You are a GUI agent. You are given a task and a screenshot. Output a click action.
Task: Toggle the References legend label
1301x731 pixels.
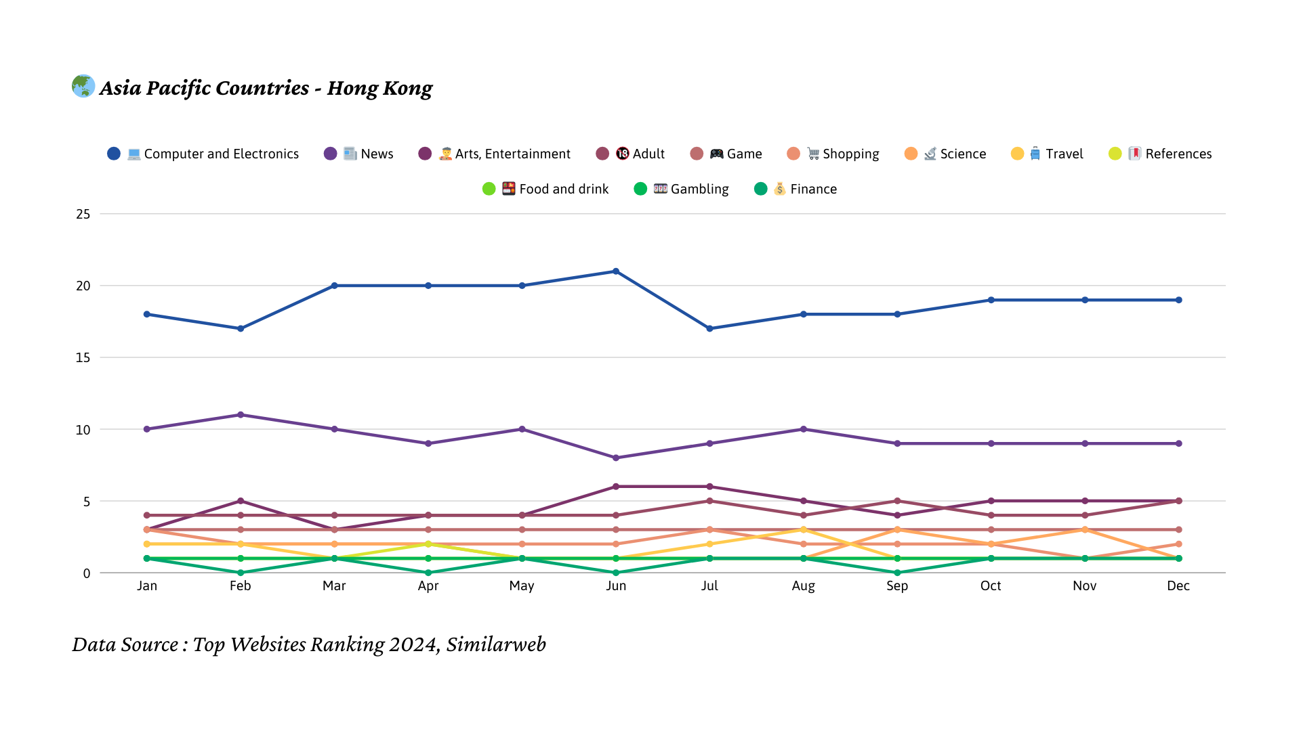click(x=1178, y=154)
